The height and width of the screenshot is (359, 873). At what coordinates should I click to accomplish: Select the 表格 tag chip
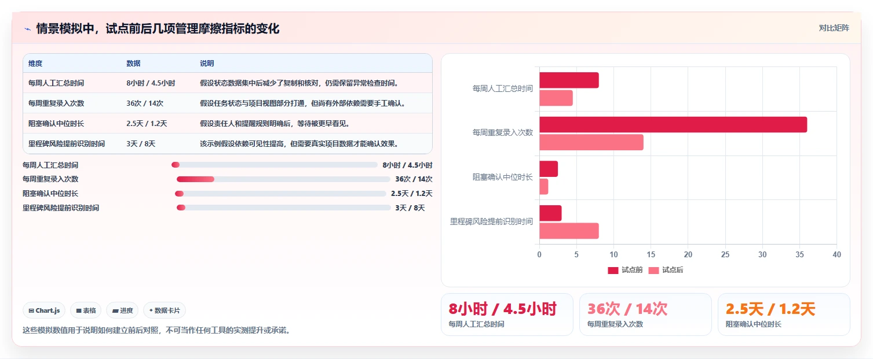click(86, 310)
